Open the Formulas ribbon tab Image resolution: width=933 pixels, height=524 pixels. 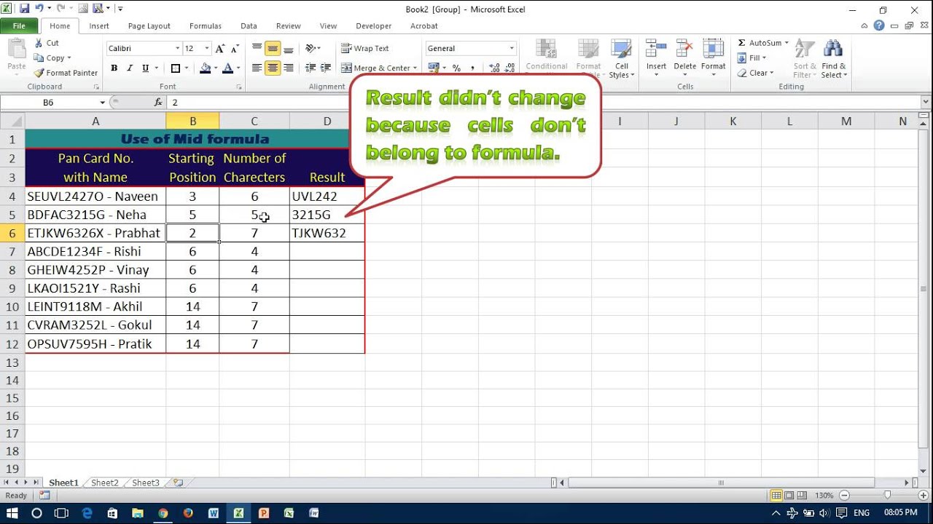[x=206, y=26]
